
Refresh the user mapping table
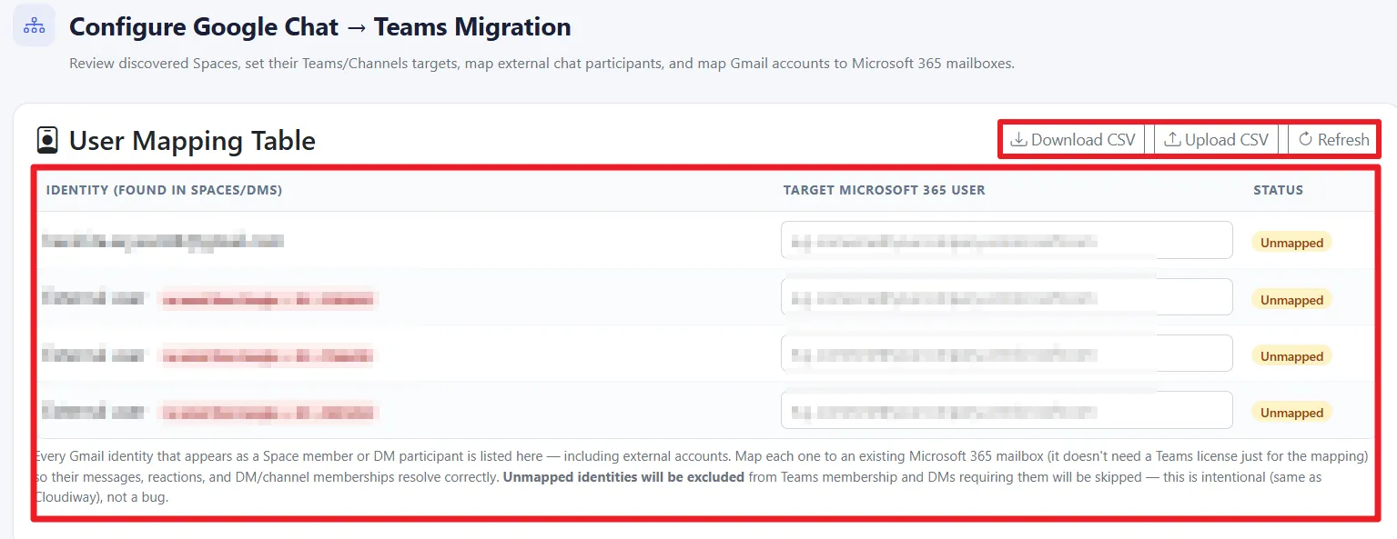[x=1333, y=139]
